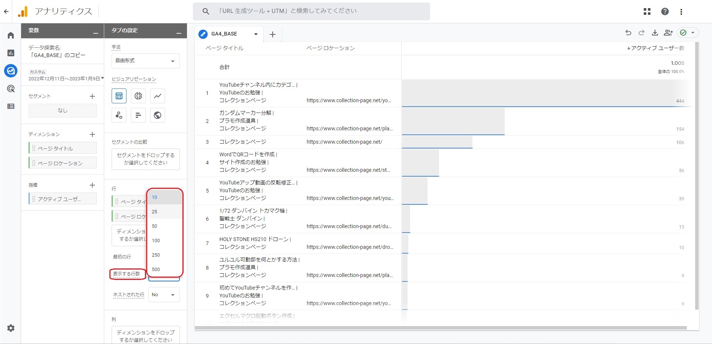
Task: Open the GA4_BASE tab dropdown arrow
Action: (256, 34)
